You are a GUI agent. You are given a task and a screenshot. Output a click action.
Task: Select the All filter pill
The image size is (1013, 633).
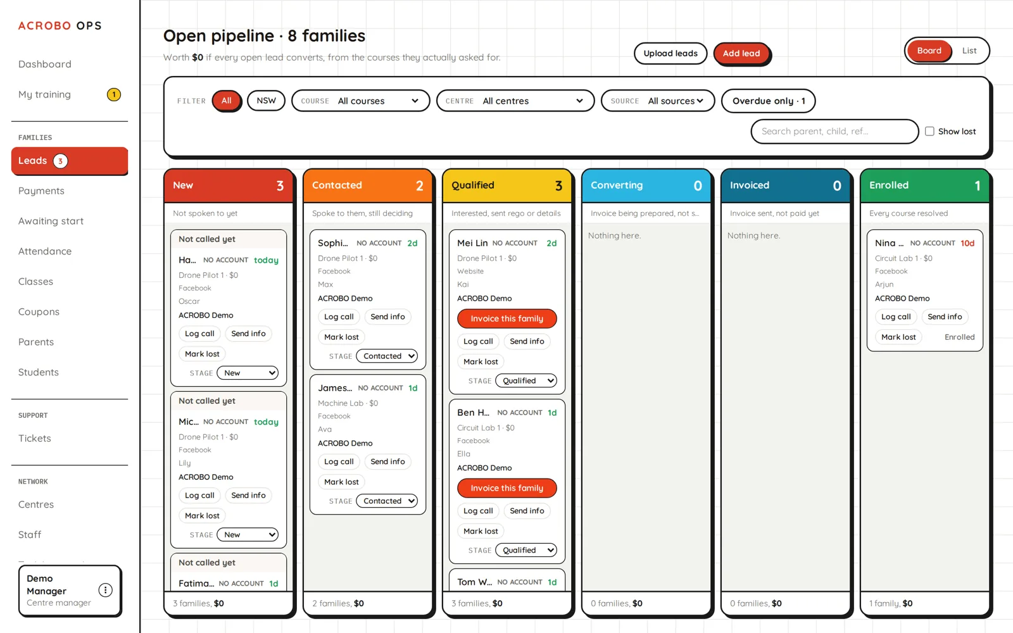pyautogui.click(x=227, y=101)
